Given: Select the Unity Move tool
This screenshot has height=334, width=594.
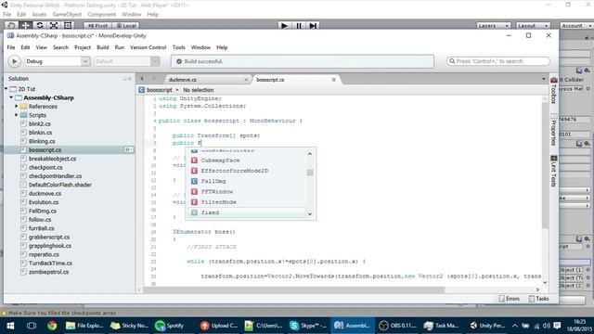Looking at the screenshot, I should click(25, 25).
